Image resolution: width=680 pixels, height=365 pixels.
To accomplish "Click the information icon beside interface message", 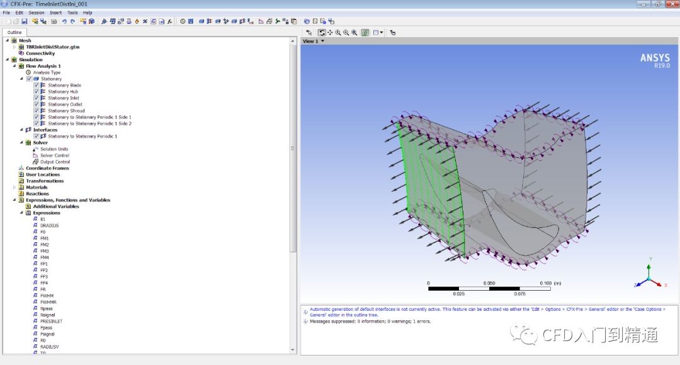I will (305, 312).
